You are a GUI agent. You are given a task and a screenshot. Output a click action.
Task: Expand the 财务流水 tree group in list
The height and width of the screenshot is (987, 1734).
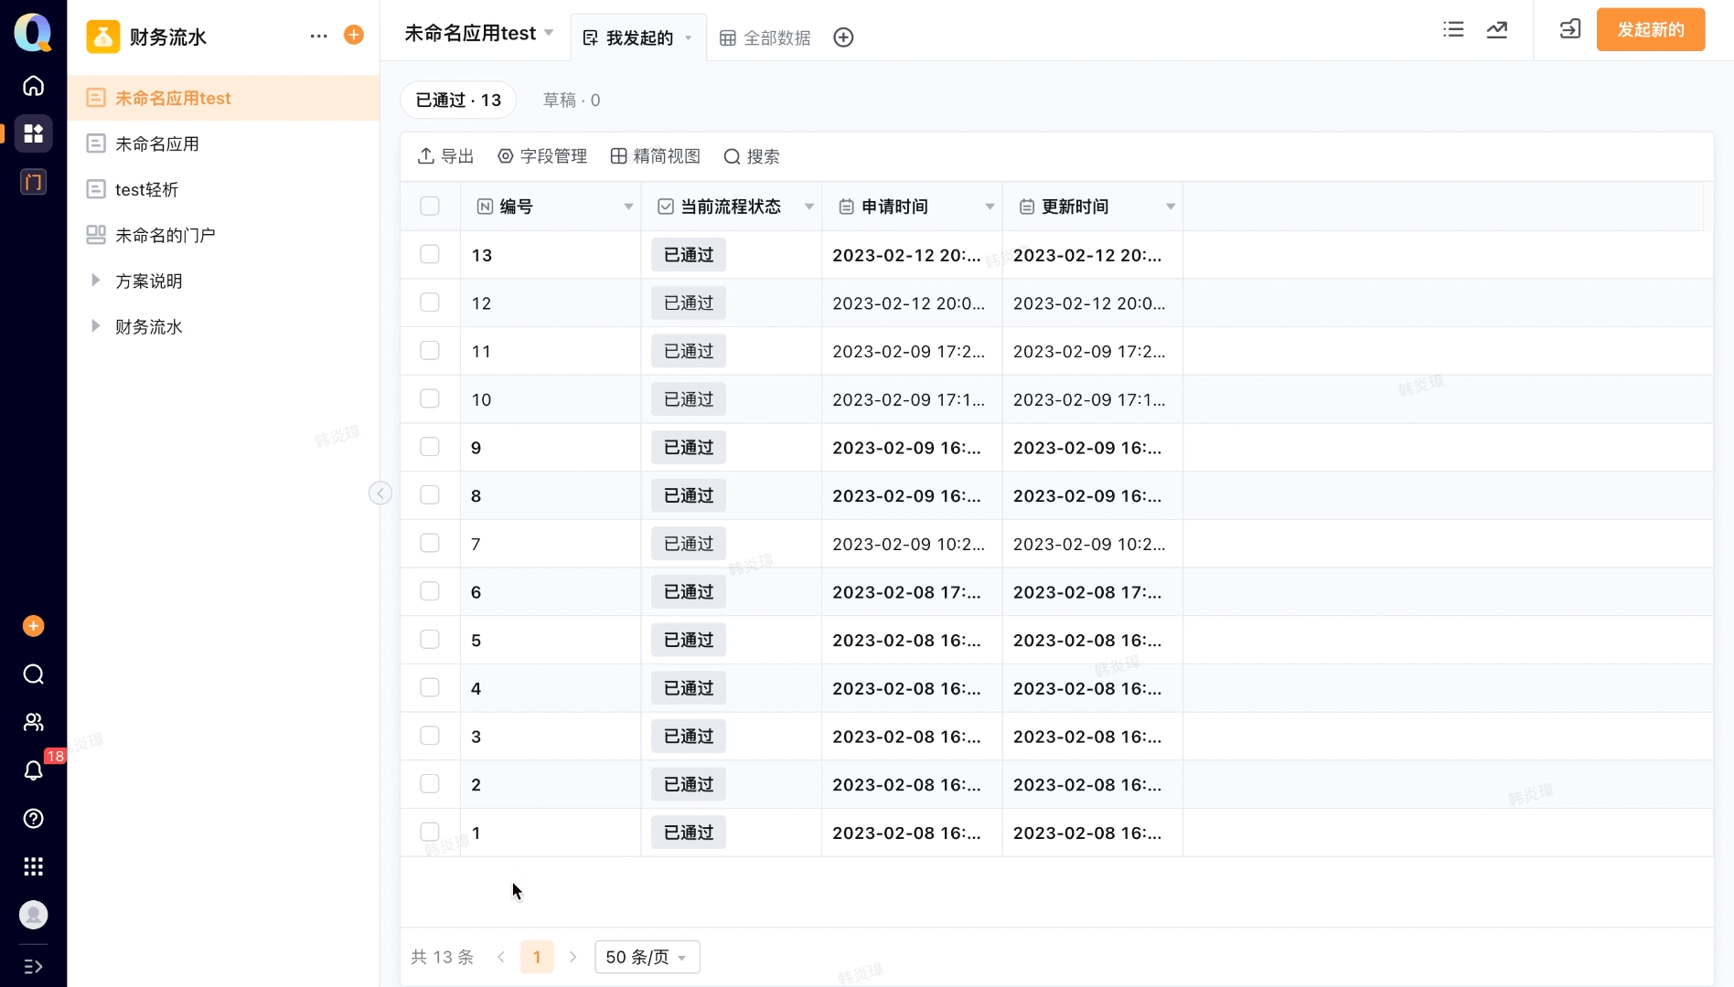point(95,326)
